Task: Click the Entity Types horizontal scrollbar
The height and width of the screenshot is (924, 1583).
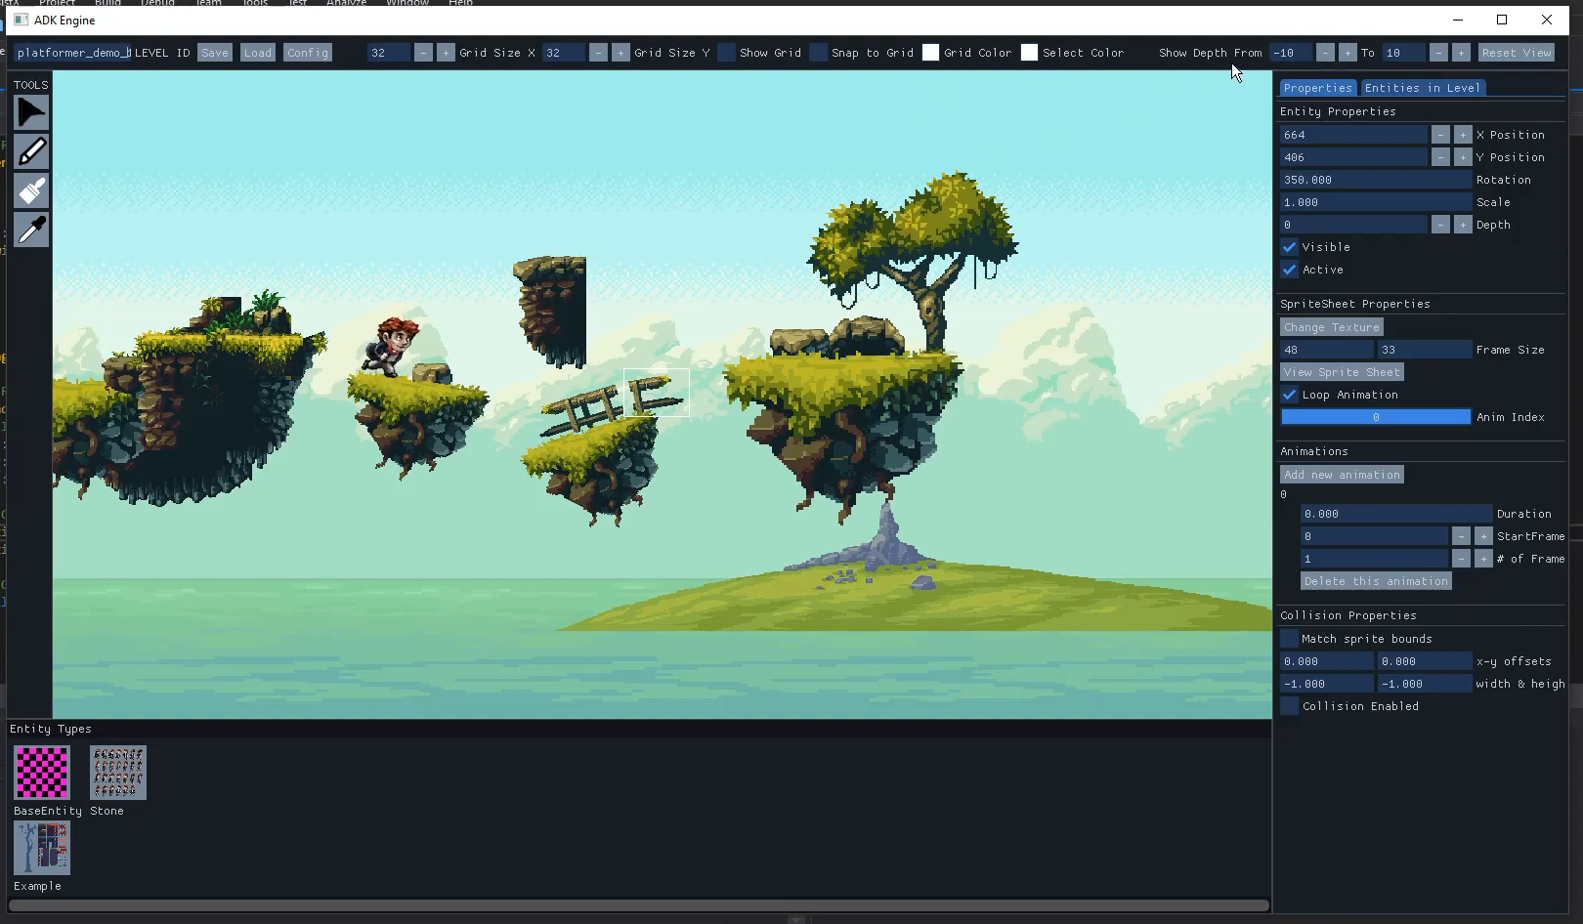Action: tap(638, 905)
